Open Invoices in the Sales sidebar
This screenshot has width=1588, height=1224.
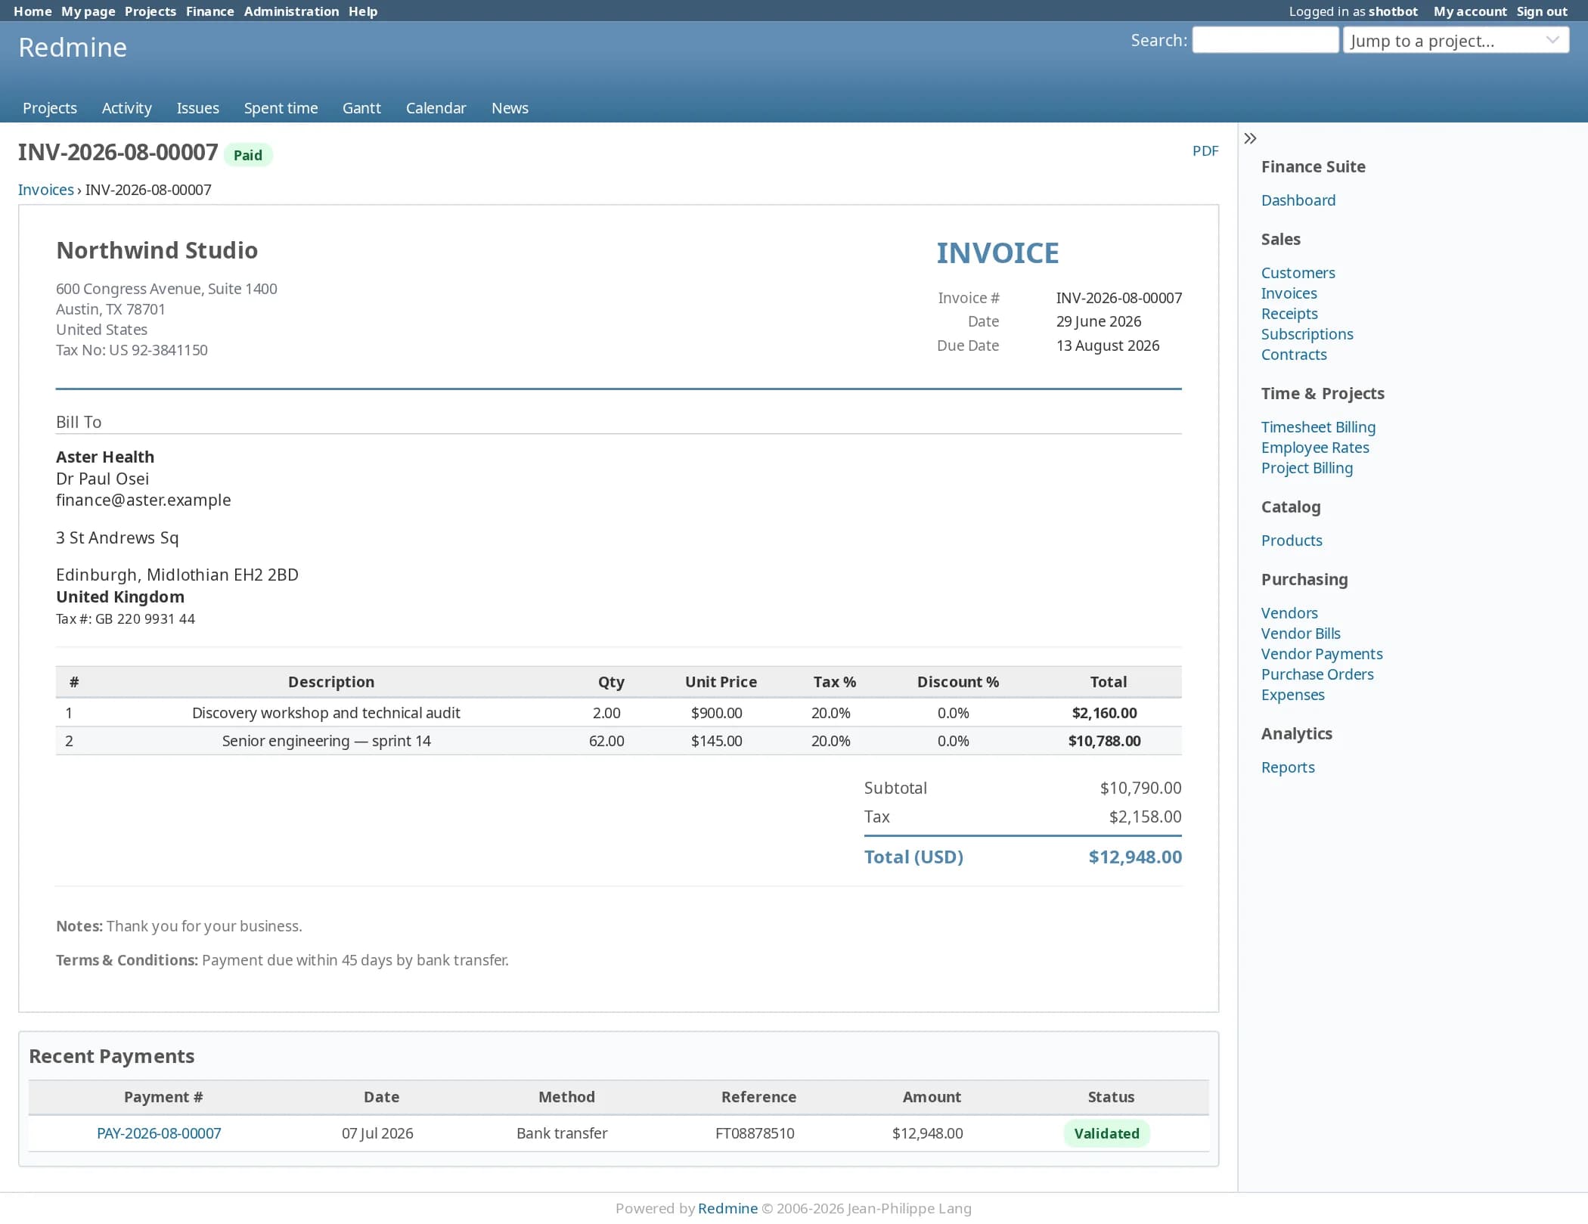[1289, 293]
